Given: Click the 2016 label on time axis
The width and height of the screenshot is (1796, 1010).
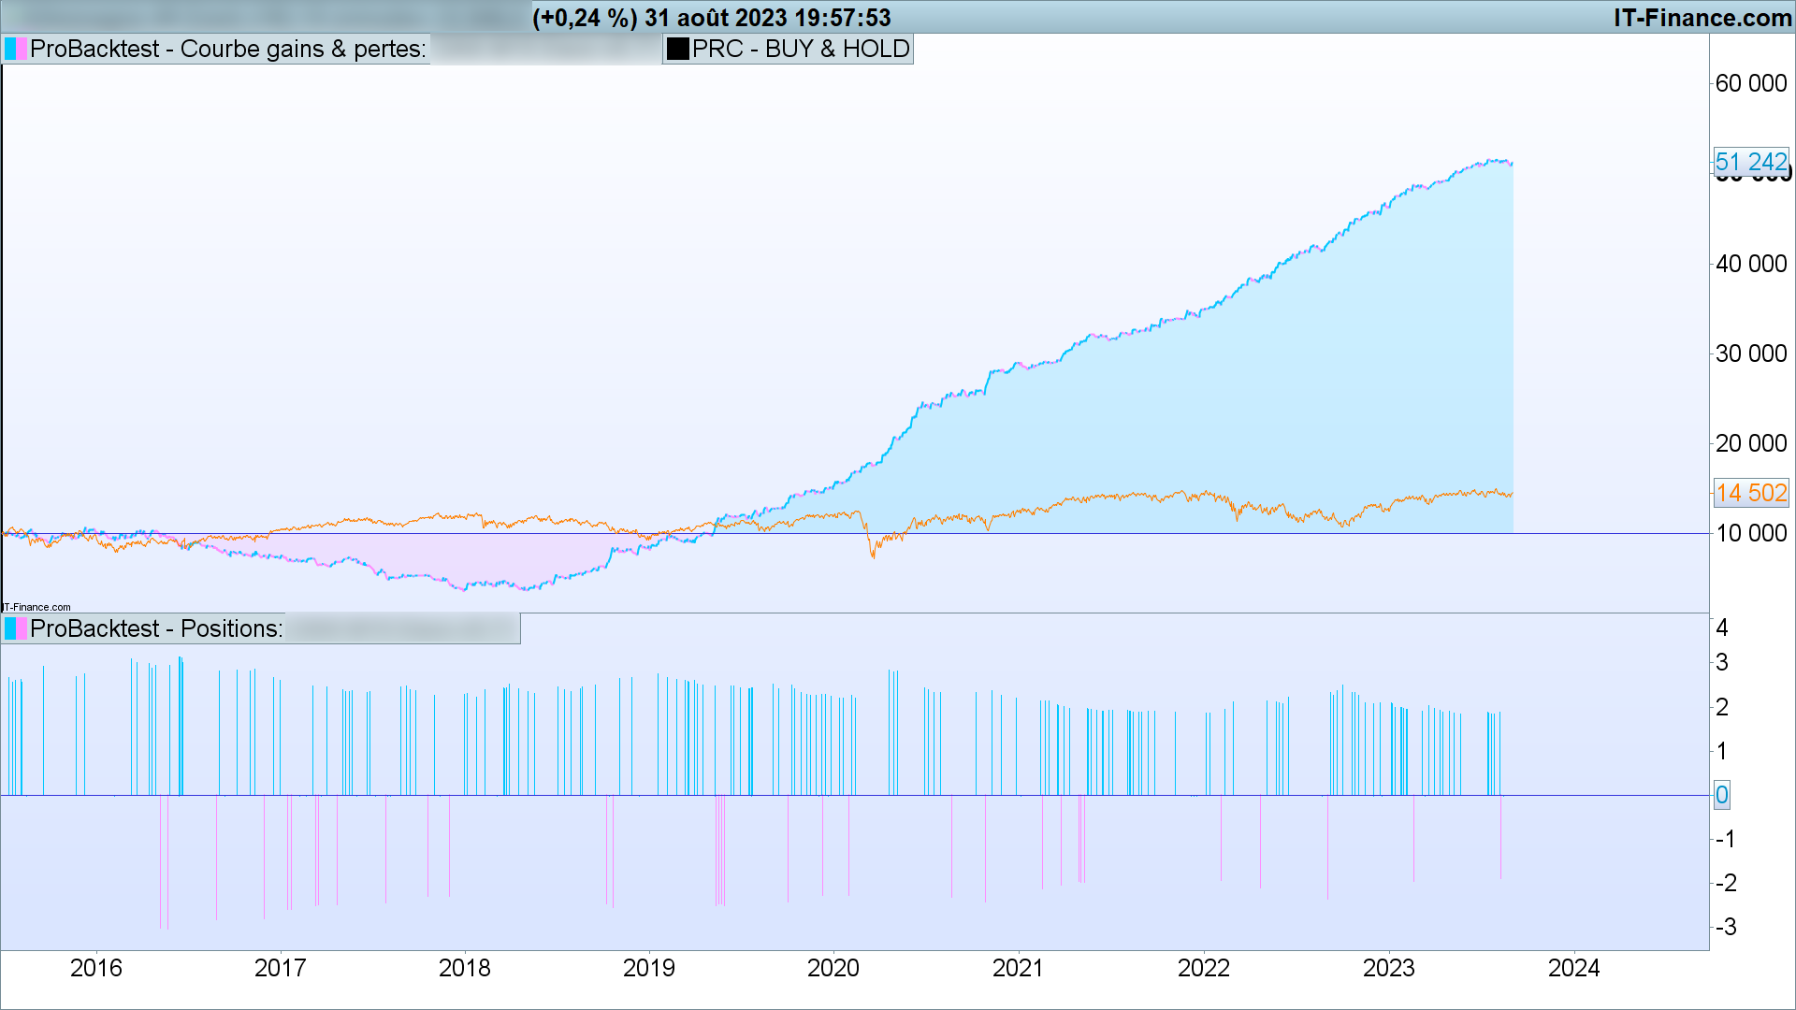Looking at the screenshot, I should pos(95,968).
